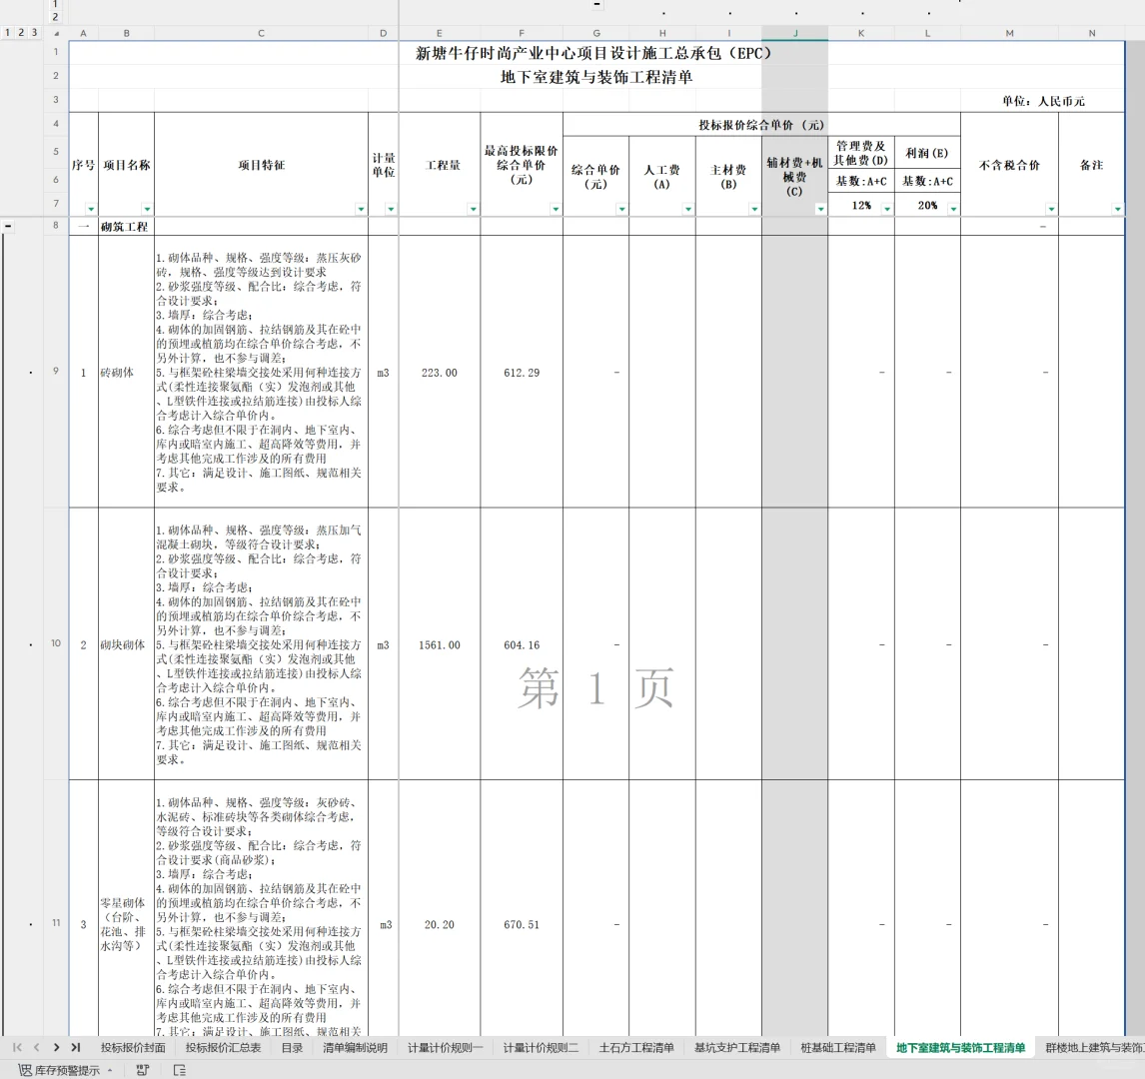Open the 备注 filter dropdown

pyautogui.click(x=1118, y=209)
